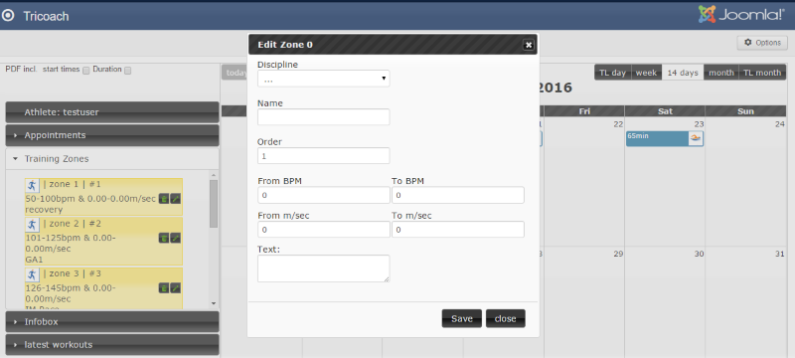
Task: Switch to 14 days view
Action: [x=683, y=73]
